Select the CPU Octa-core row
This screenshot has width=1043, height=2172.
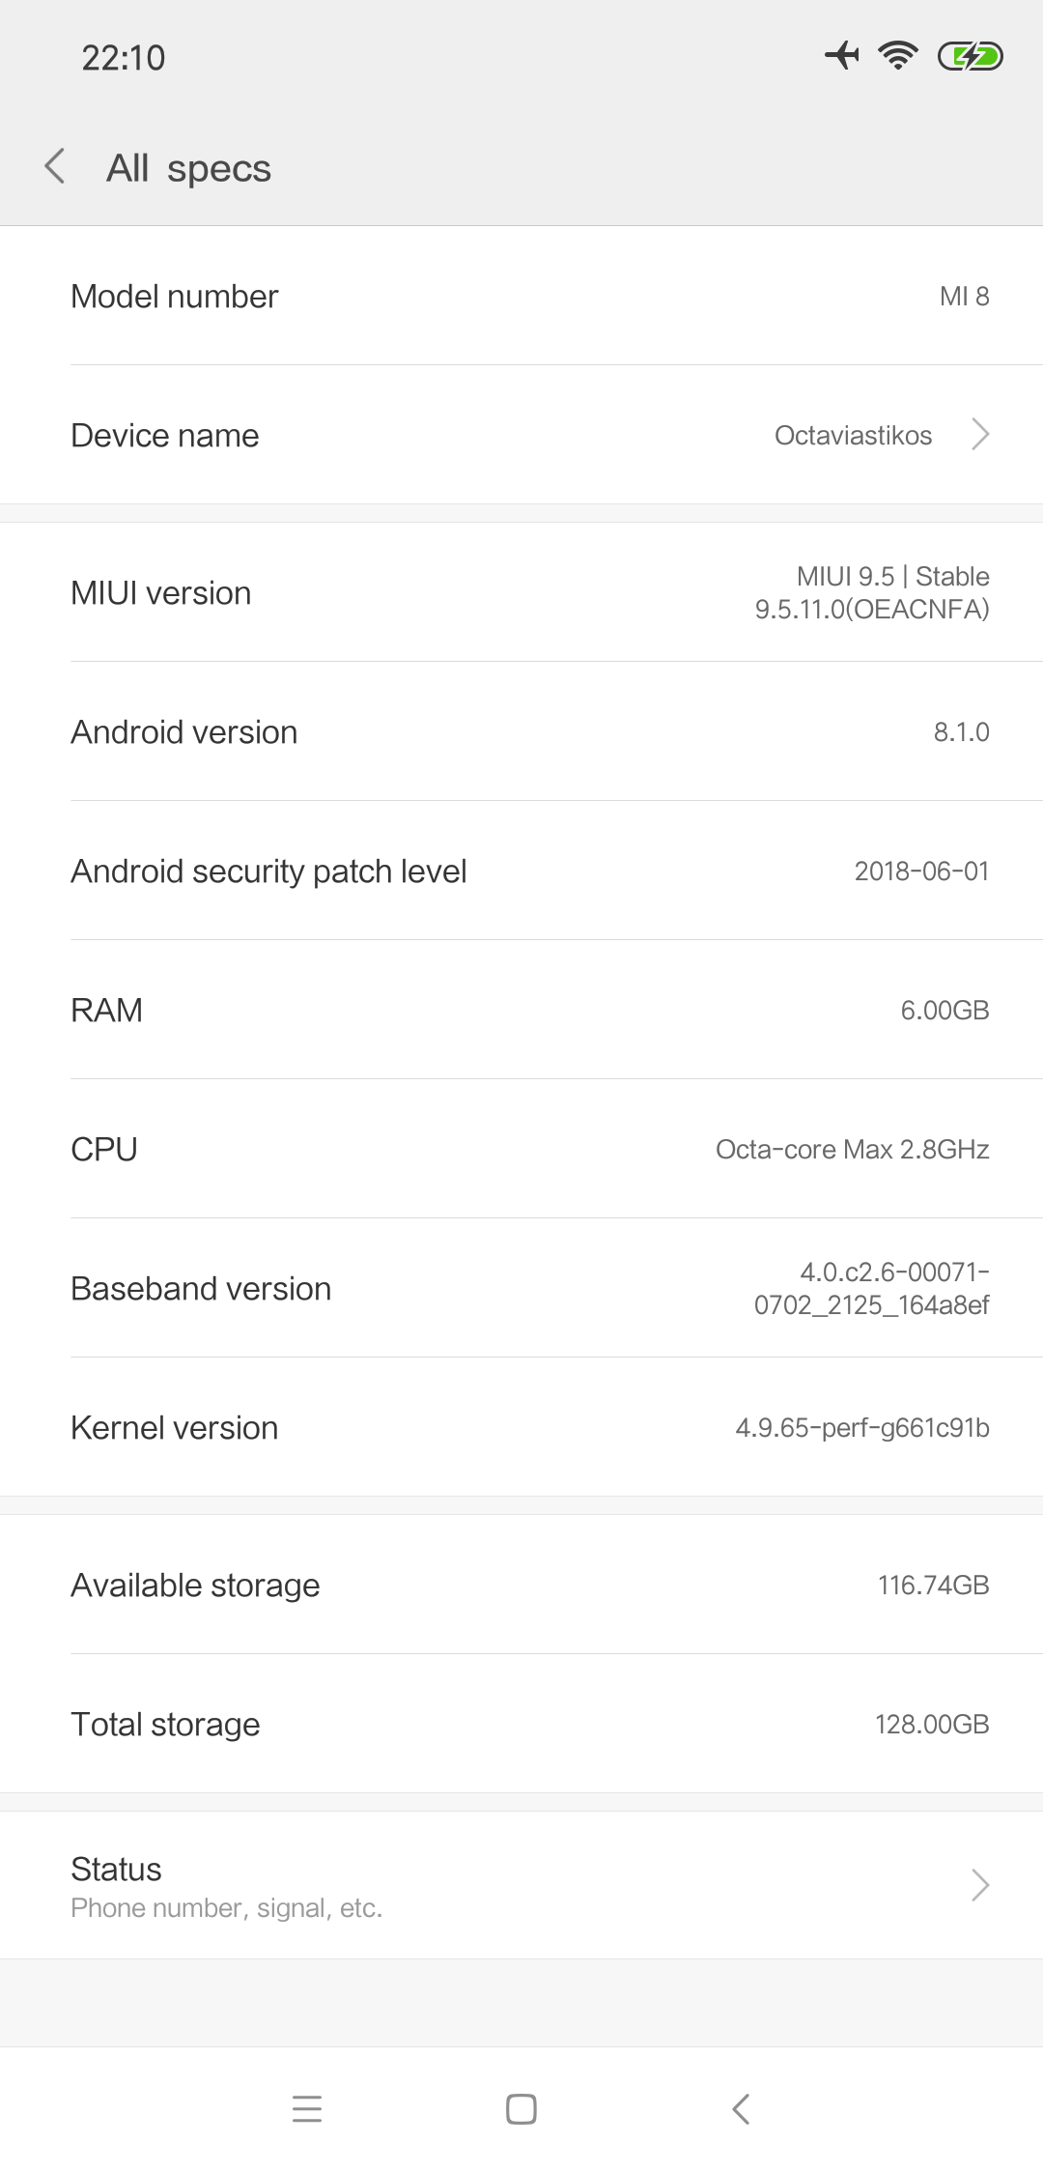pyautogui.click(x=521, y=1149)
